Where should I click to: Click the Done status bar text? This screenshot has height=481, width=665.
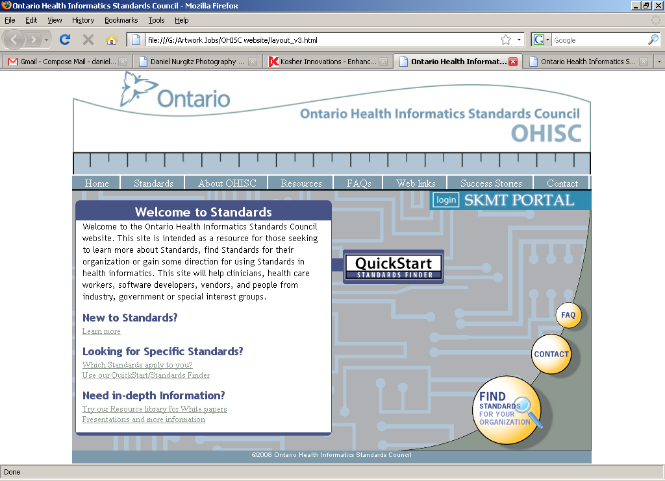12,472
